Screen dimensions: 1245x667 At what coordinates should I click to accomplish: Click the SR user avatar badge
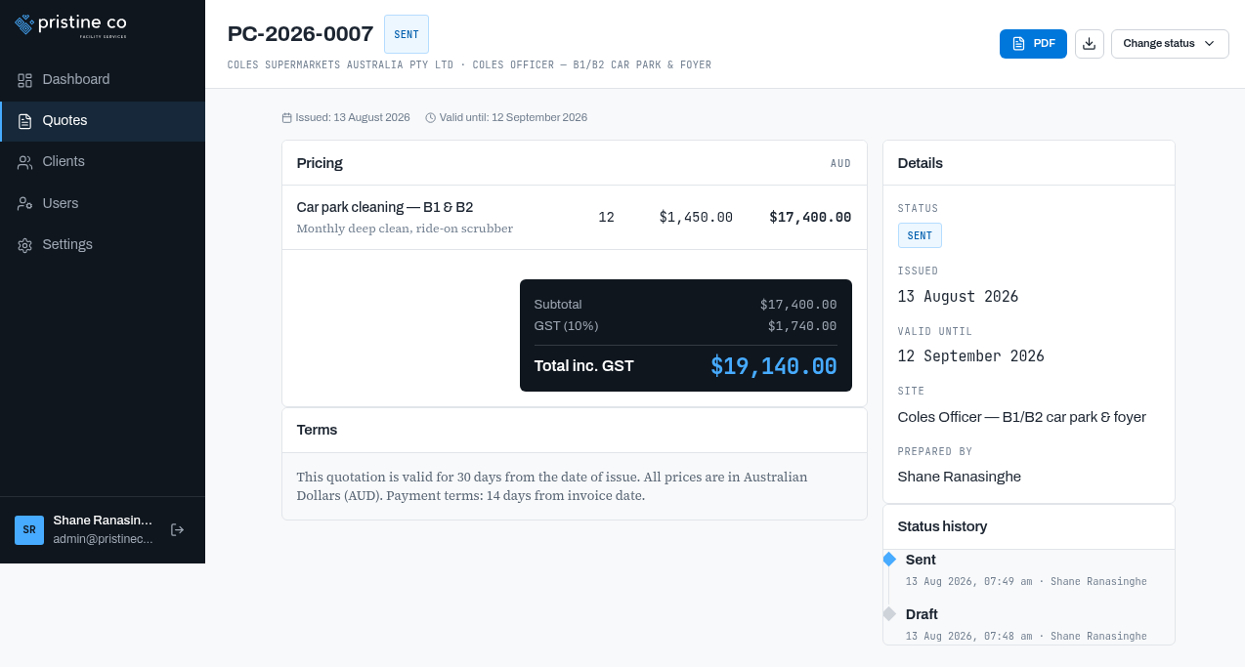[29, 530]
